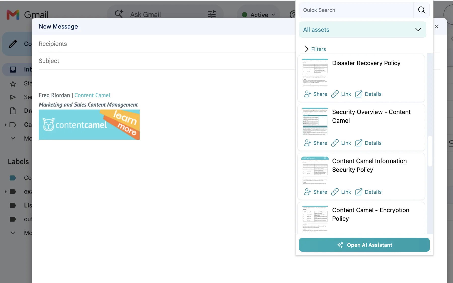Click Security Overview chain link icon
Viewport: 453px width, 283px height.
click(x=335, y=143)
